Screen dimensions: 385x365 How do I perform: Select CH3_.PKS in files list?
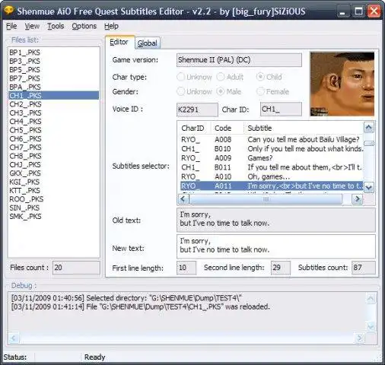coord(53,113)
